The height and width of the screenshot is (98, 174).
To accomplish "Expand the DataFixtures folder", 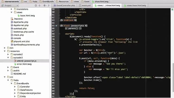I will tap(15, 90).
